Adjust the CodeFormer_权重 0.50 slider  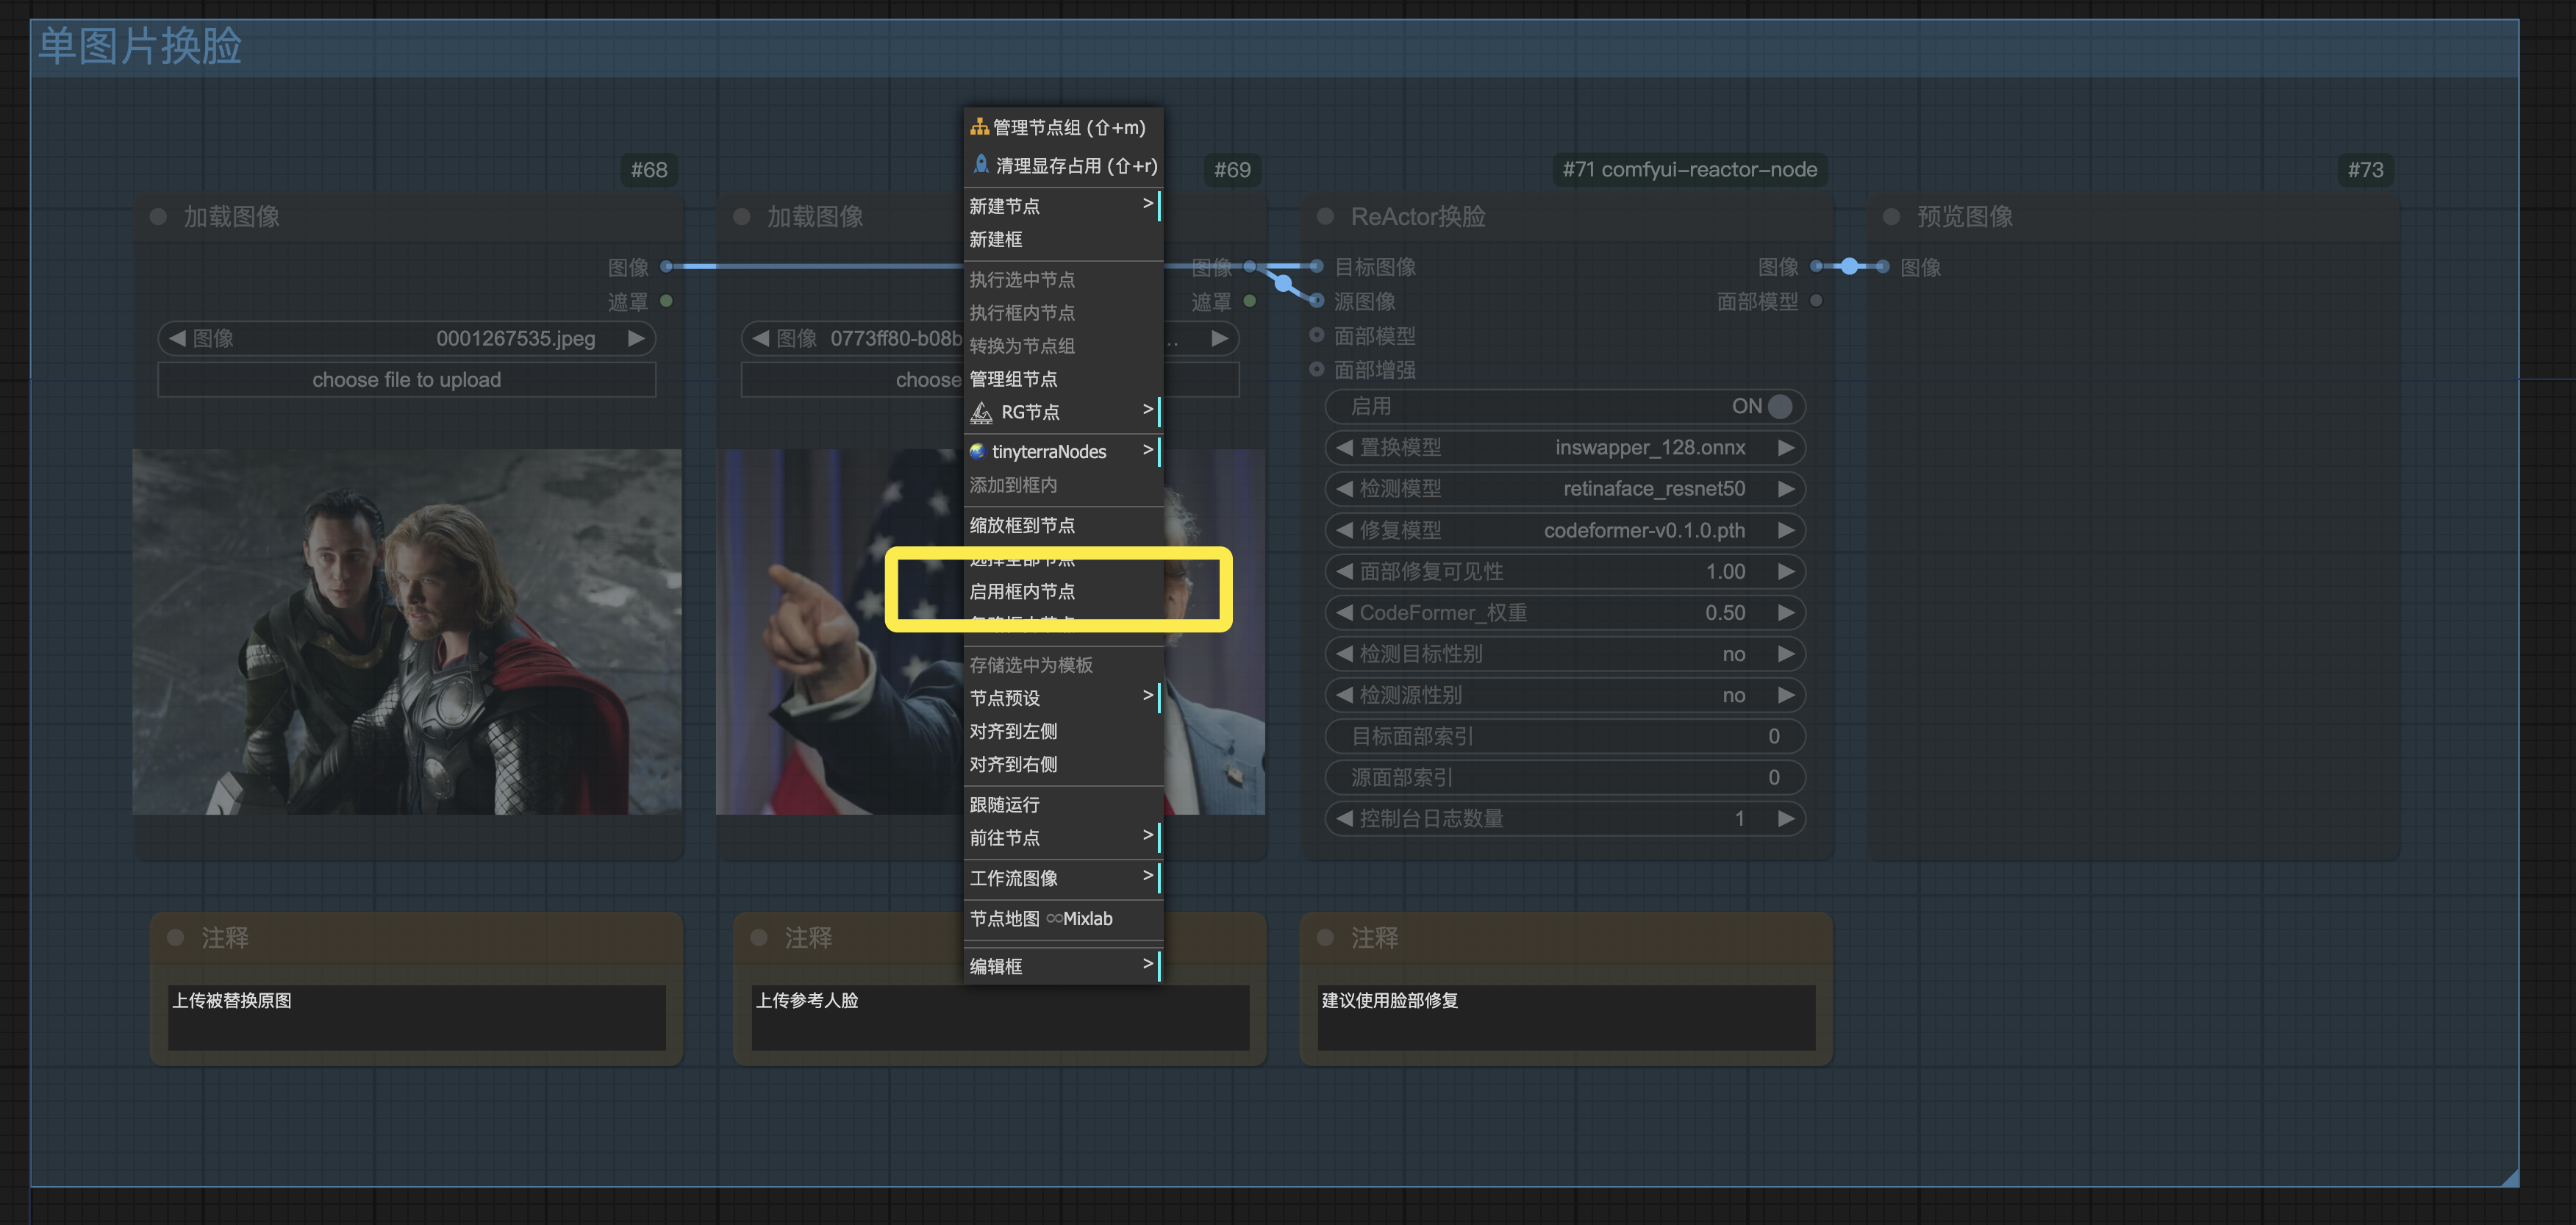(1565, 613)
